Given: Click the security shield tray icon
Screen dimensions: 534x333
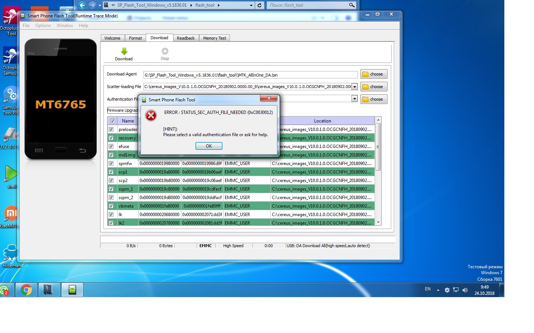Looking at the screenshot, I should pyautogui.click(x=447, y=290).
